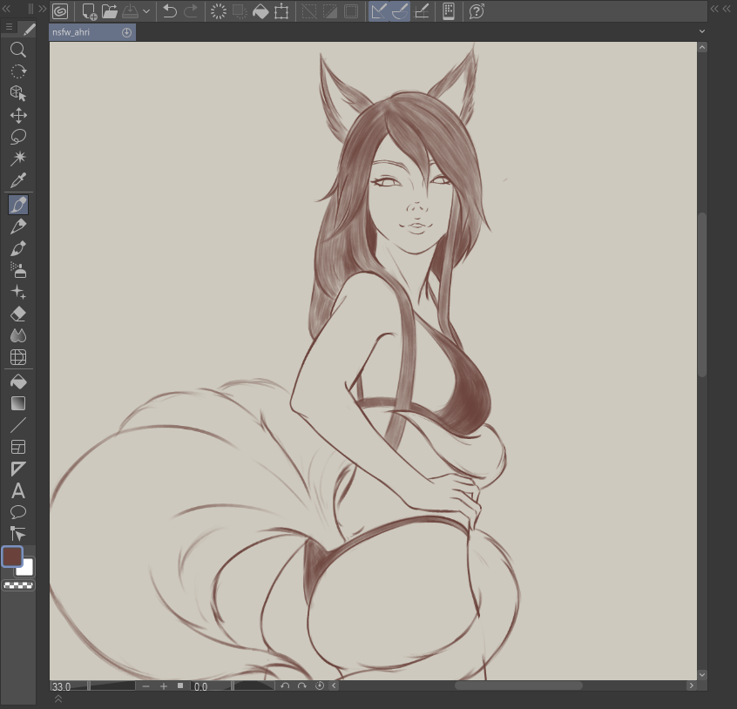Expand the left palette with the double-right arrow
This screenshot has height=709, width=737.
point(43,9)
